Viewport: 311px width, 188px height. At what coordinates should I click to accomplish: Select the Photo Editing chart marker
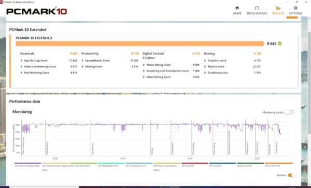coord(193,148)
